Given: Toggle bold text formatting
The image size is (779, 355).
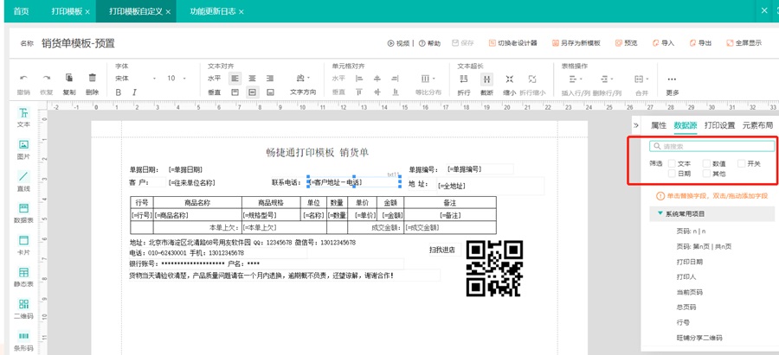Looking at the screenshot, I should (119, 92).
